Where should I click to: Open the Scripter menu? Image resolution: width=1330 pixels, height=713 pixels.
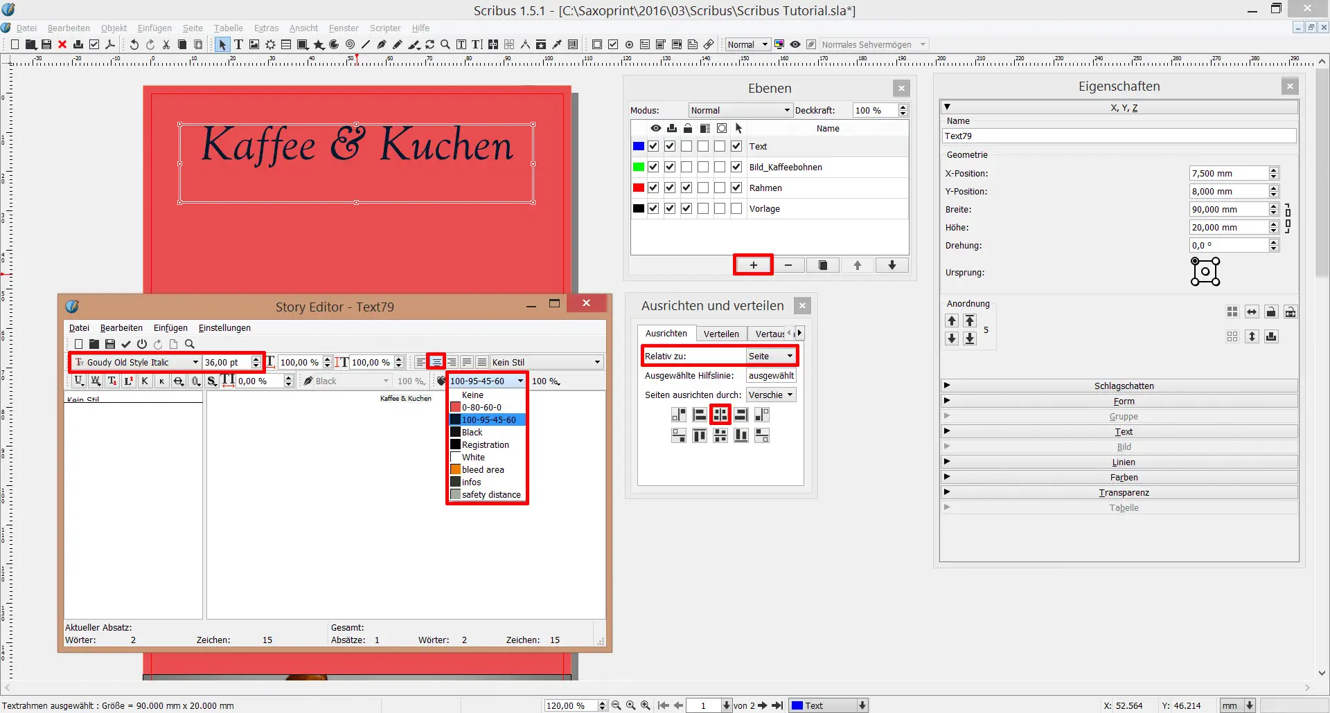pos(385,28)
